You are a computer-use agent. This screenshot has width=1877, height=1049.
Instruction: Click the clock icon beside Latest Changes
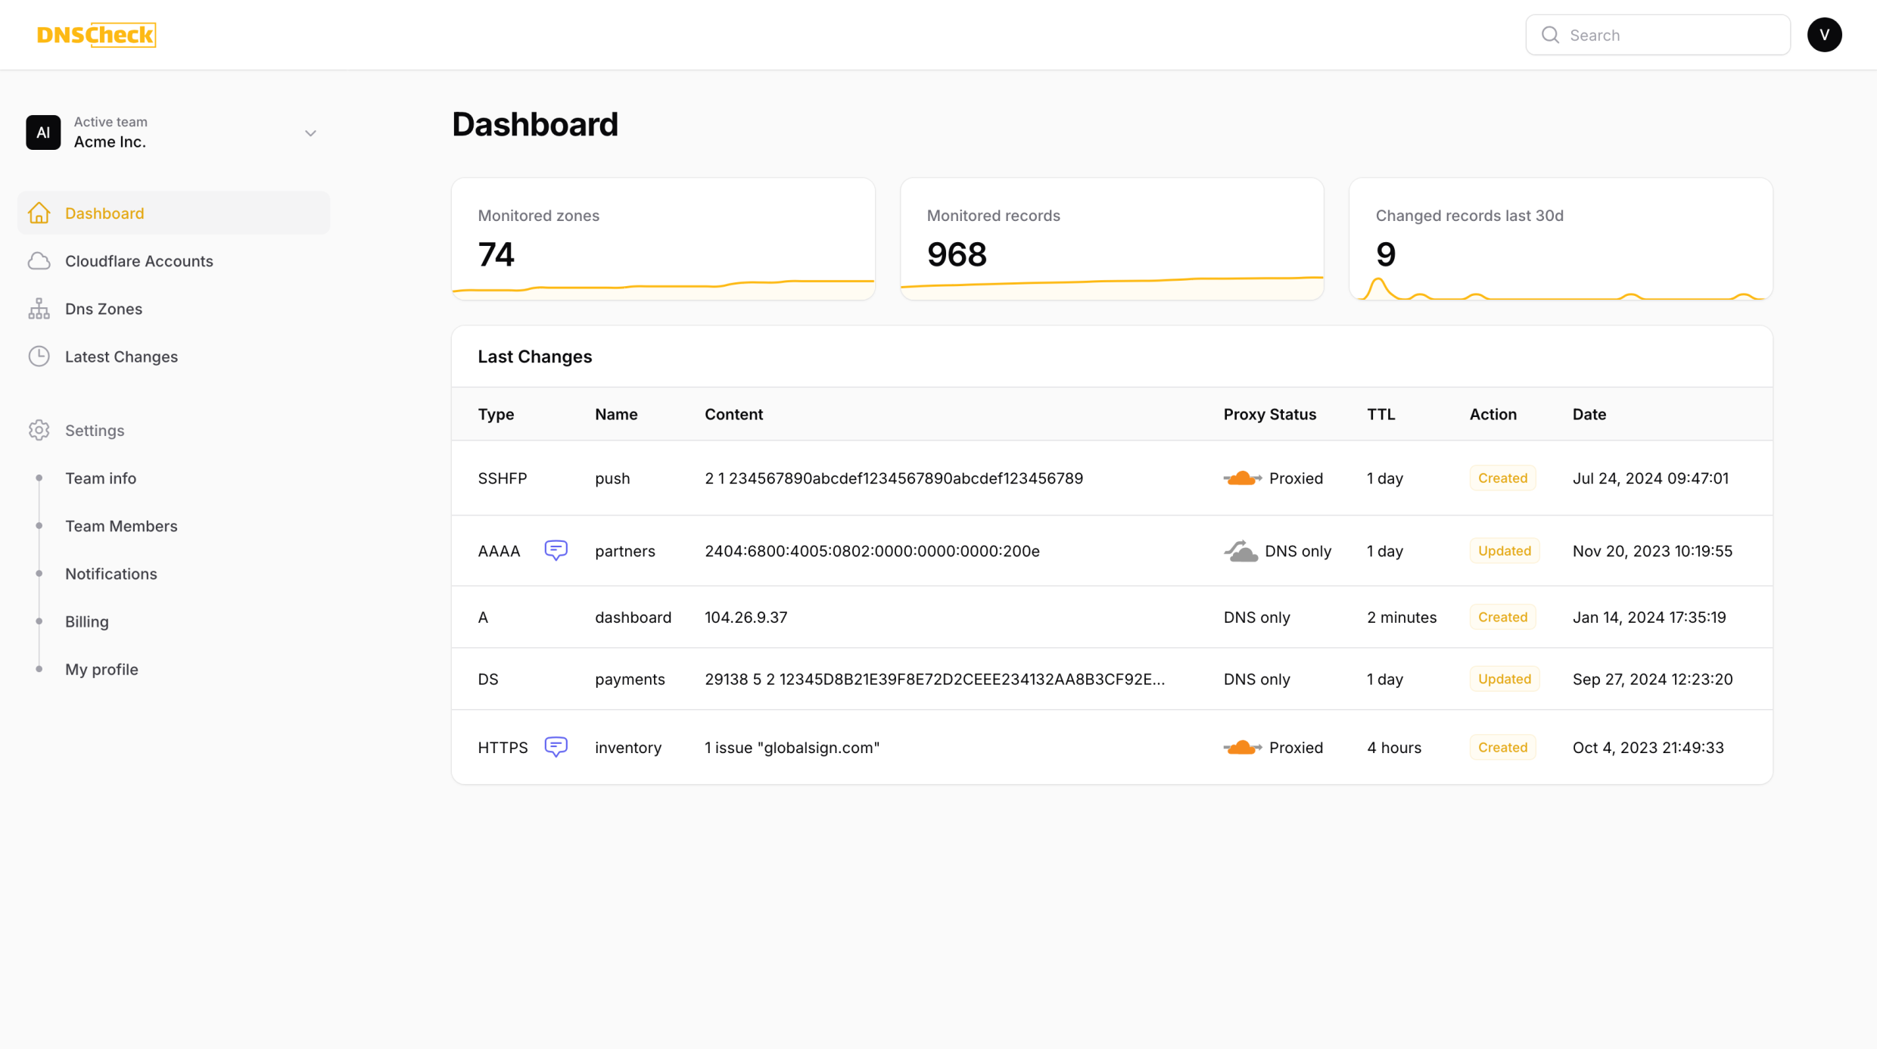pyautogui.click(x=39, y=356)
